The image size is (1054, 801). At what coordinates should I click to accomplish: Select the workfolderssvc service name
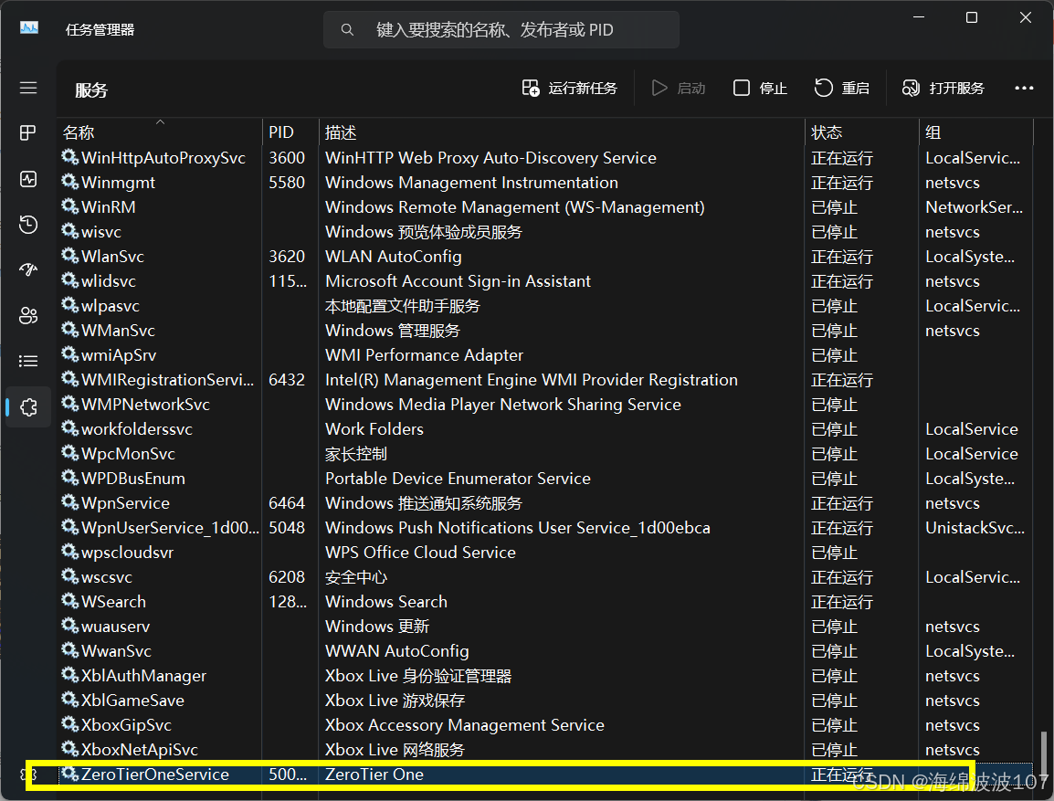tap(136, 428)
